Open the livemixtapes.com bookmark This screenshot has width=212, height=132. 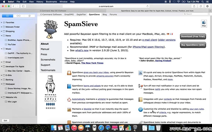coord(16,58)
